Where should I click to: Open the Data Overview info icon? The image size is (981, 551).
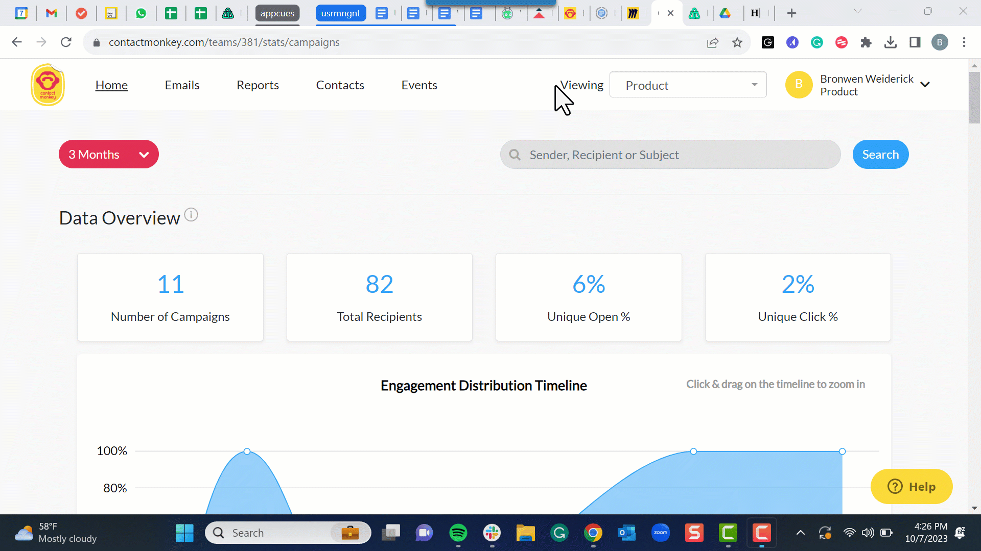tap(191, 215)
